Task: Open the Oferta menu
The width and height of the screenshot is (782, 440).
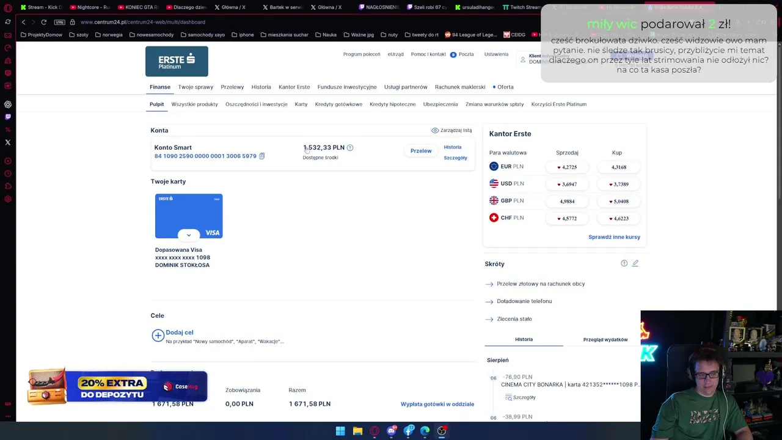Action: click(505, 87)
